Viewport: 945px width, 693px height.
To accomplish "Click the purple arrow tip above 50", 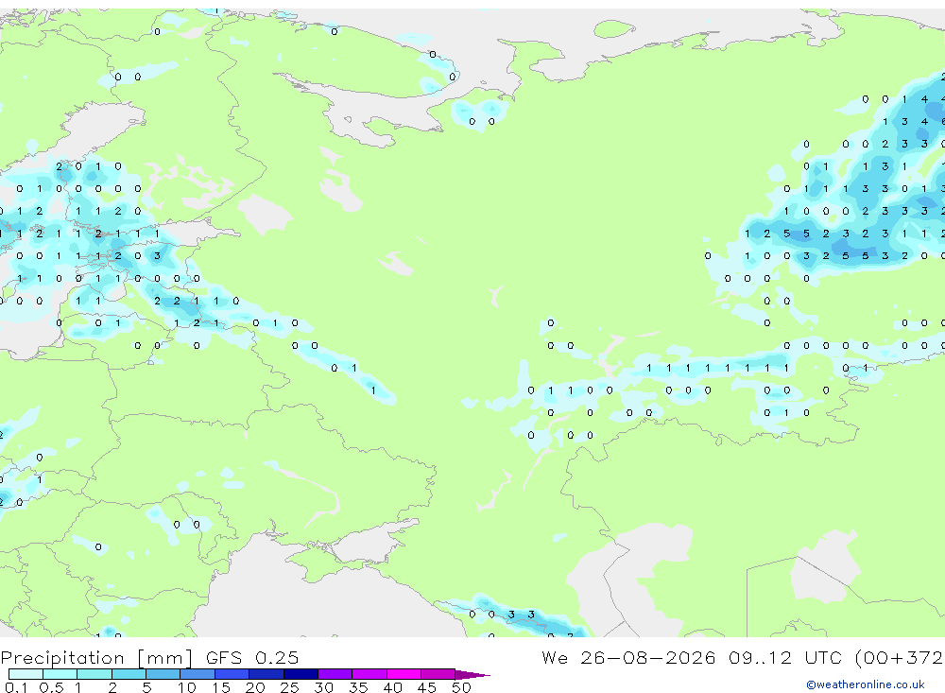I will (473, 675).
